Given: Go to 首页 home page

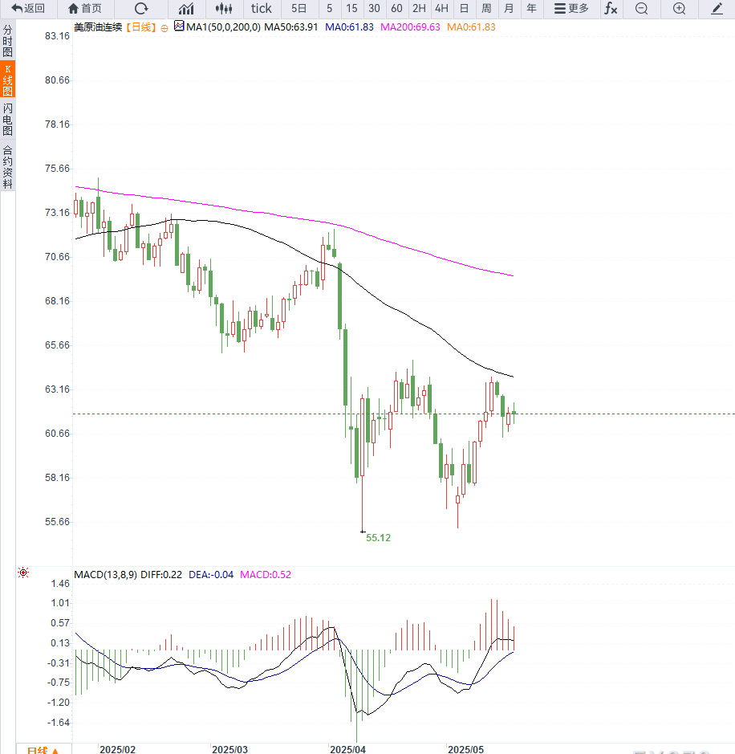Looking at the screenshot, I should [x=85, y=9].
